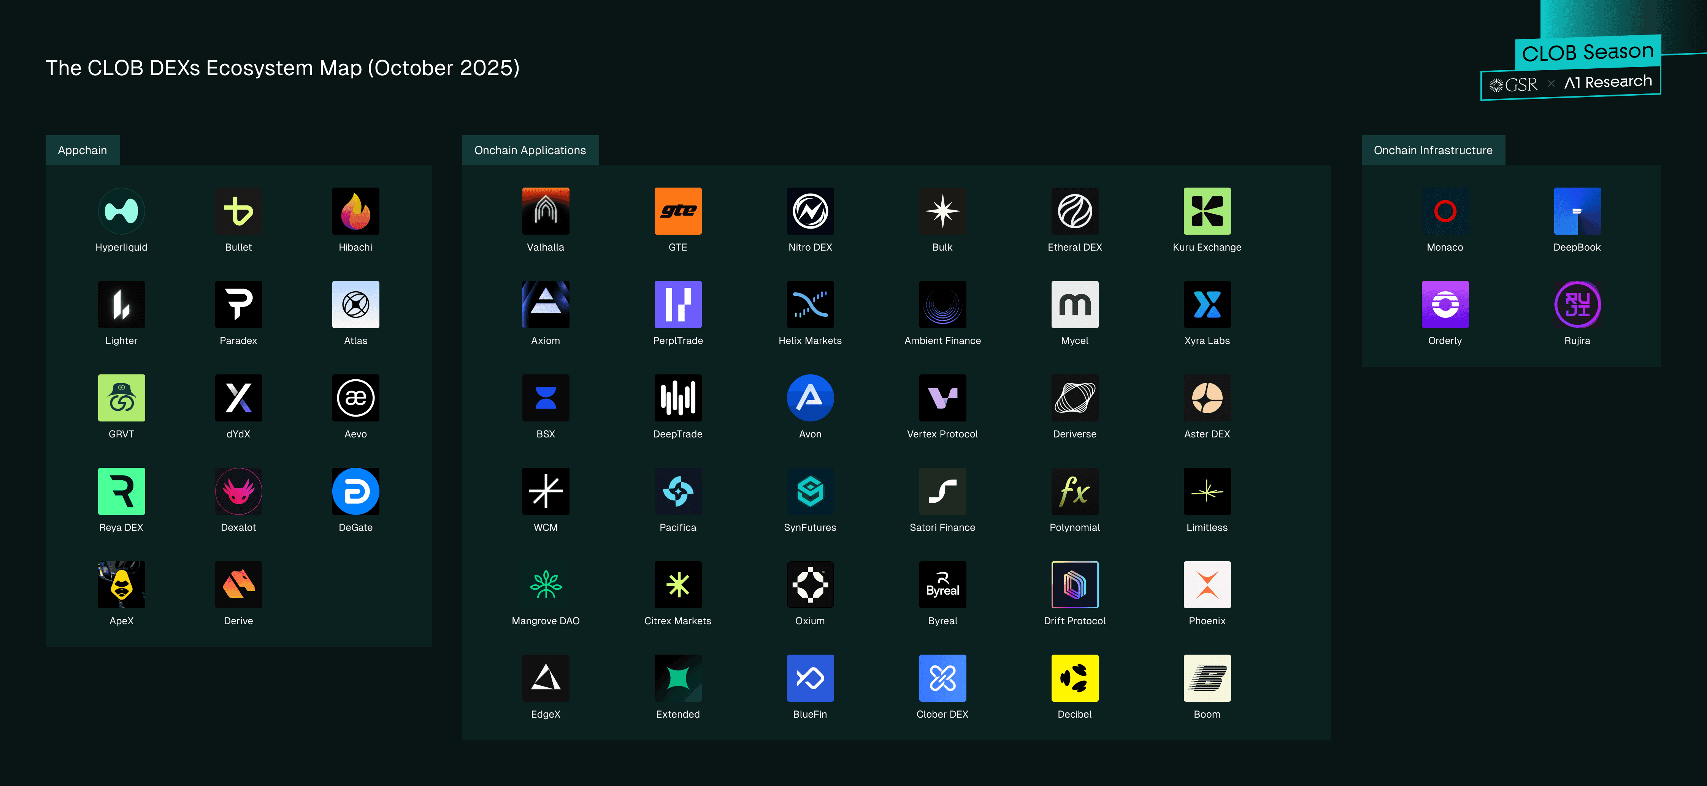Click the Derive orange icon
The width and height of the screenshot is (1707, 786).
point(238,584)
